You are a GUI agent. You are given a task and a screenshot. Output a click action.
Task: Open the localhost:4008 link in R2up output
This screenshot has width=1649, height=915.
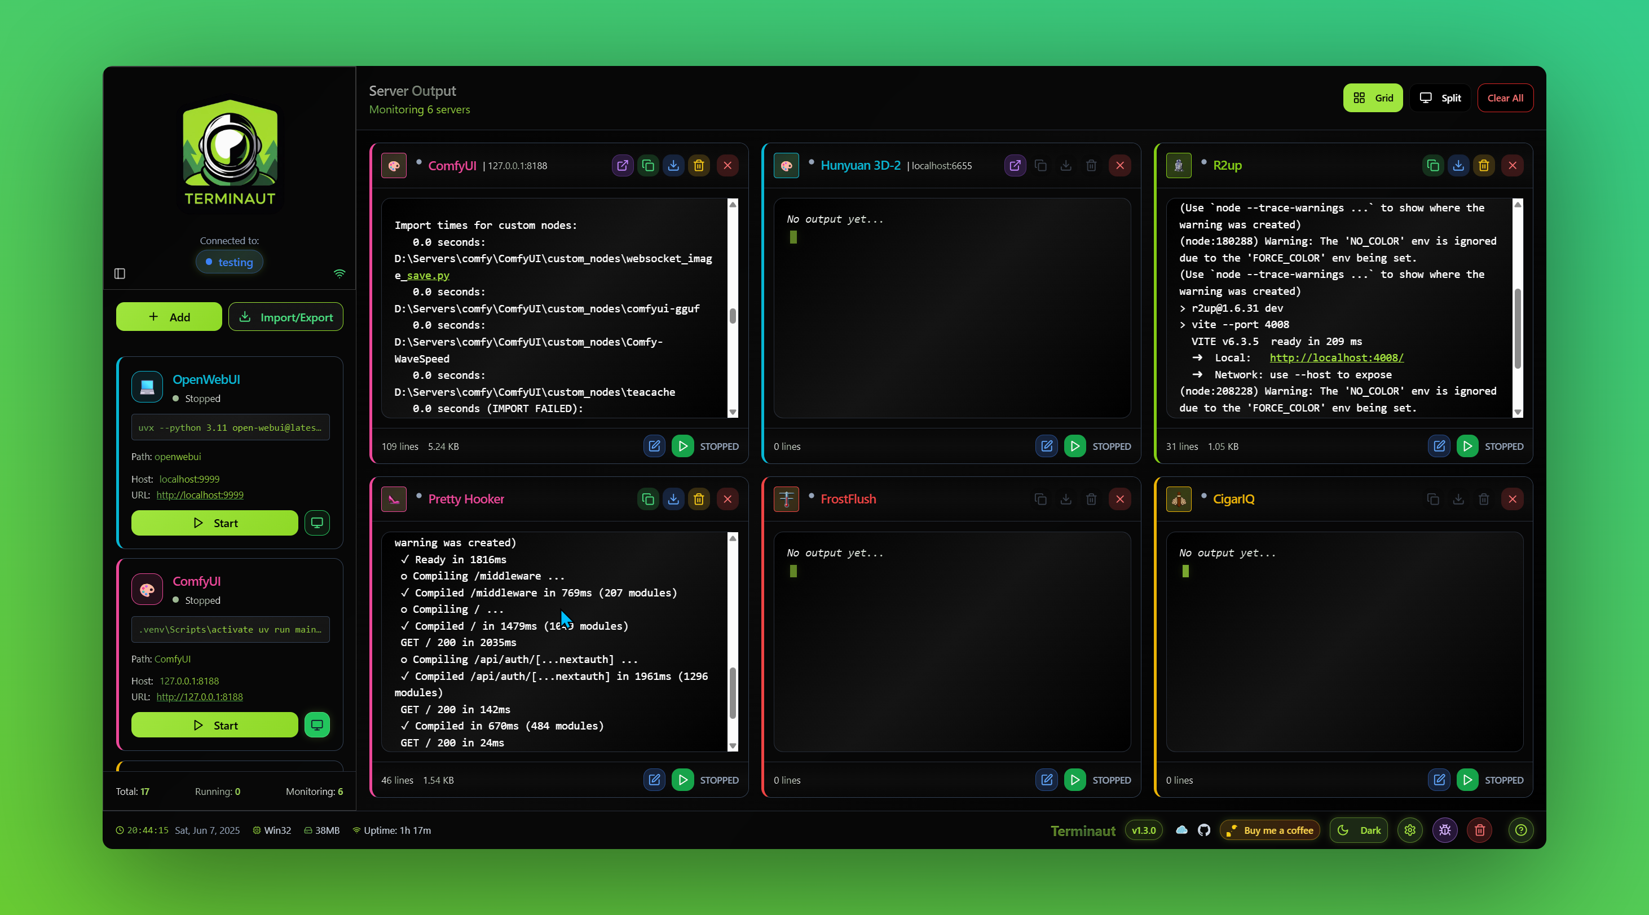1336,357
